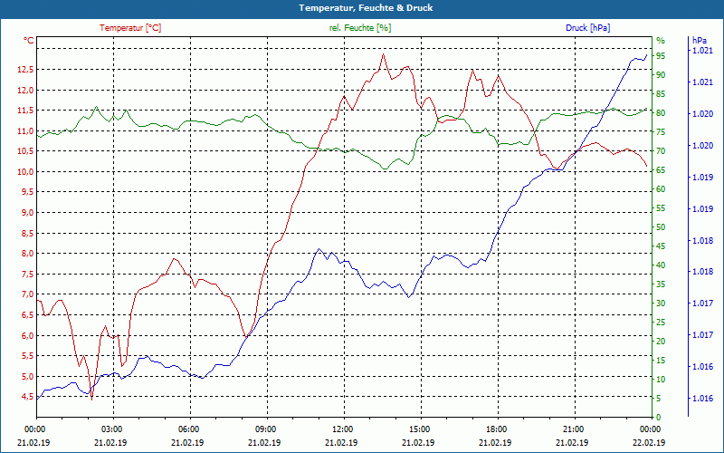Click the 85 humidity axis tick
This screenshot has width=724, height=453.
tap(661, 94)
